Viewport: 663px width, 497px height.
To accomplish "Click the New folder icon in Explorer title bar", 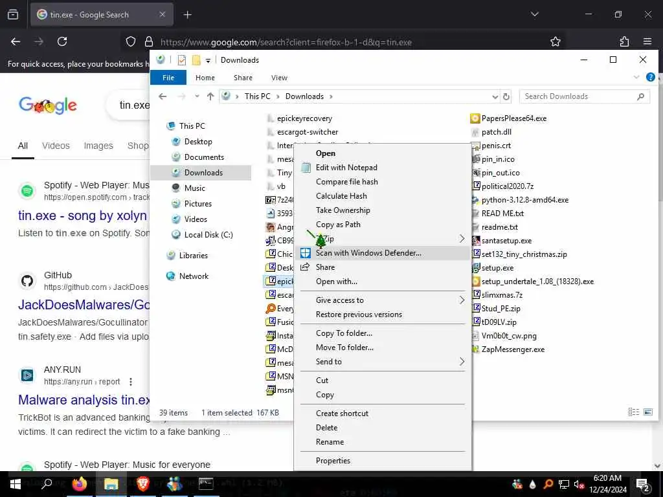I will point(196,60).
